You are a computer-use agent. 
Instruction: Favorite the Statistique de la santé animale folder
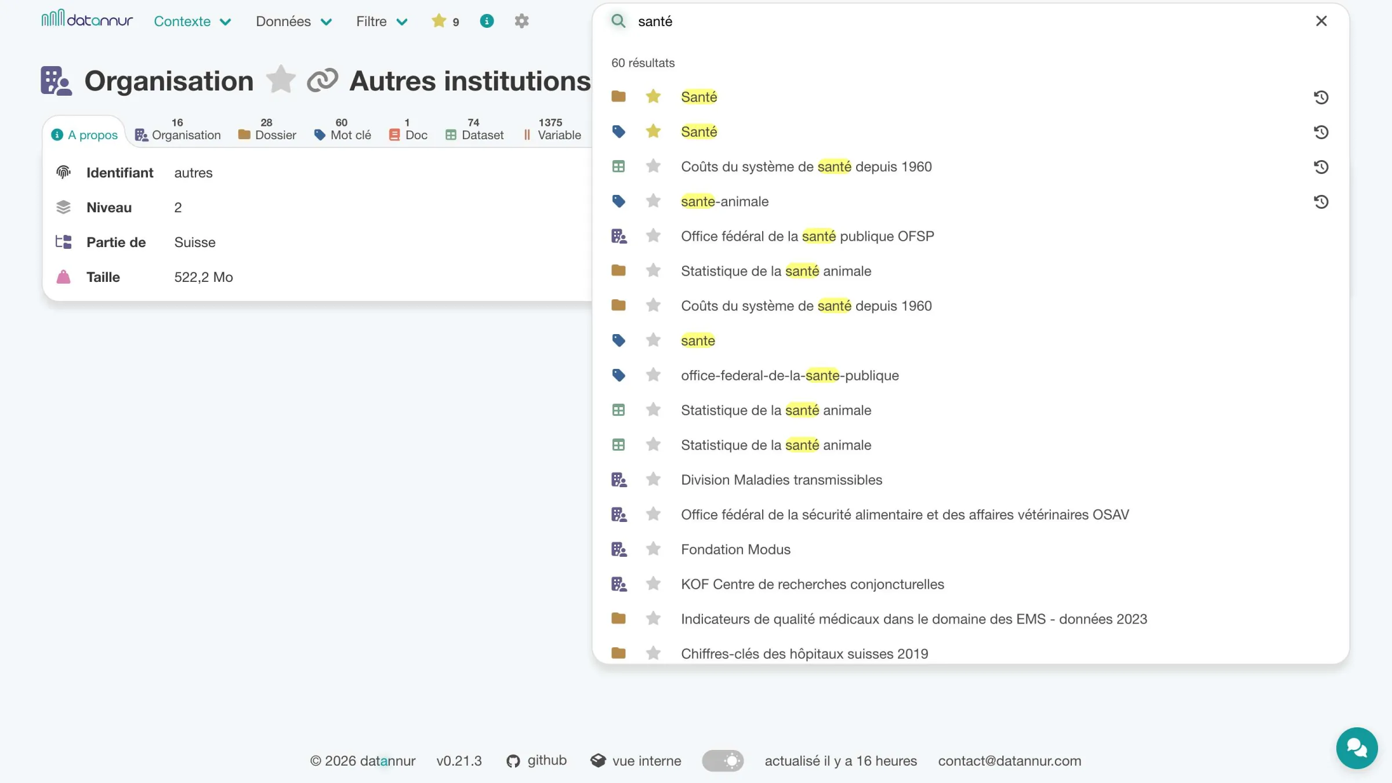pos(653,270)
